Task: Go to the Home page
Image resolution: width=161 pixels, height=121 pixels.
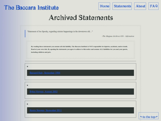Action: click(x=104, y=6)
